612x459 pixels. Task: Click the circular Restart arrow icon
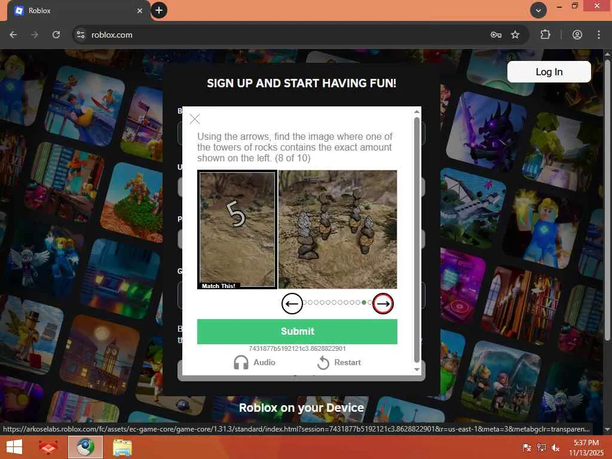pos(323,363)
